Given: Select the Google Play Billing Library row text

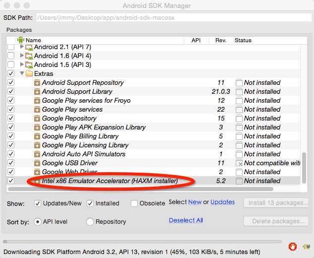Looking at the screenshot, I should tap(80, 136).
